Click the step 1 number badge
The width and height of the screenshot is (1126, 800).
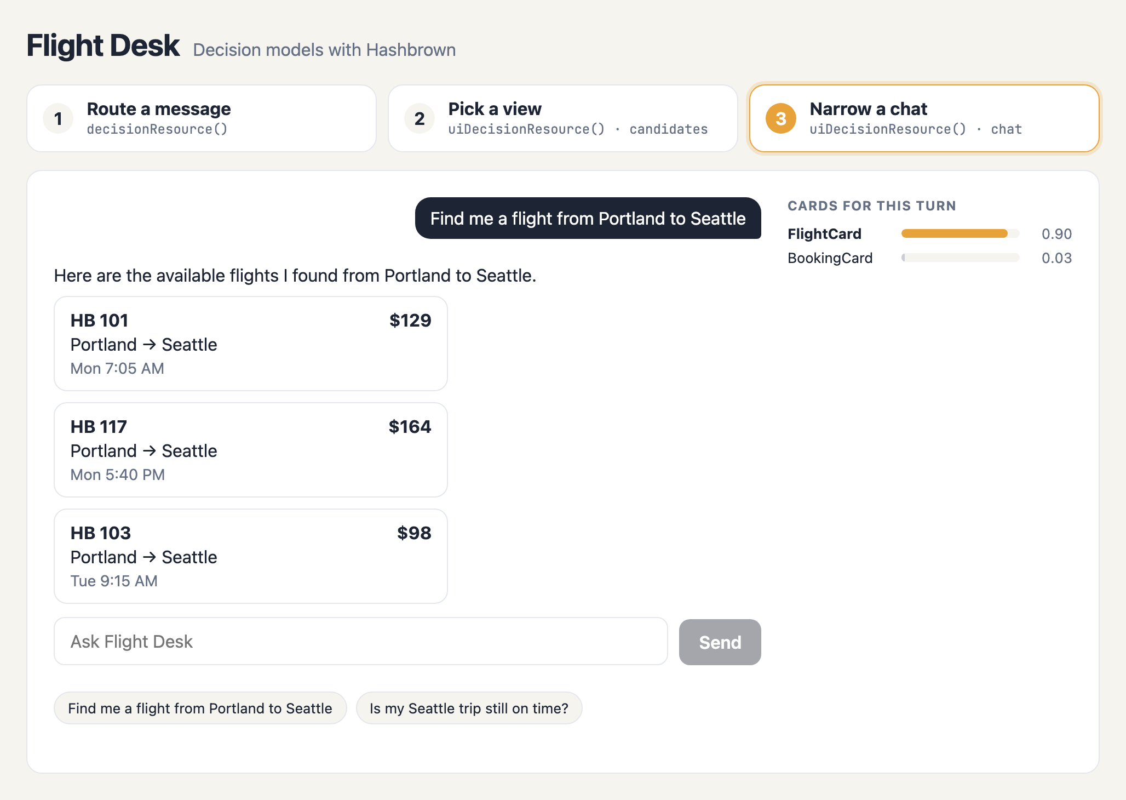58,118
